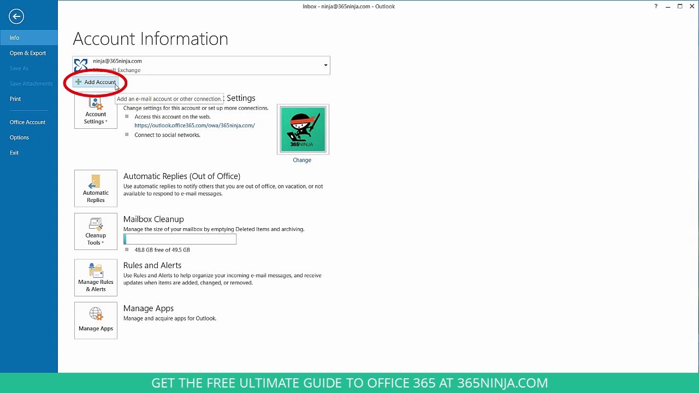
Task: Expand the ninja@365ninja.com account dropdown
Action: [325, 65]
